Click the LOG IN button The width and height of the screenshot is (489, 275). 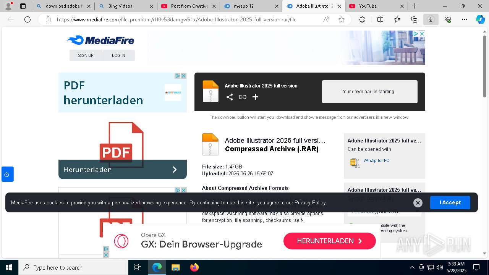tap(118, 55)
